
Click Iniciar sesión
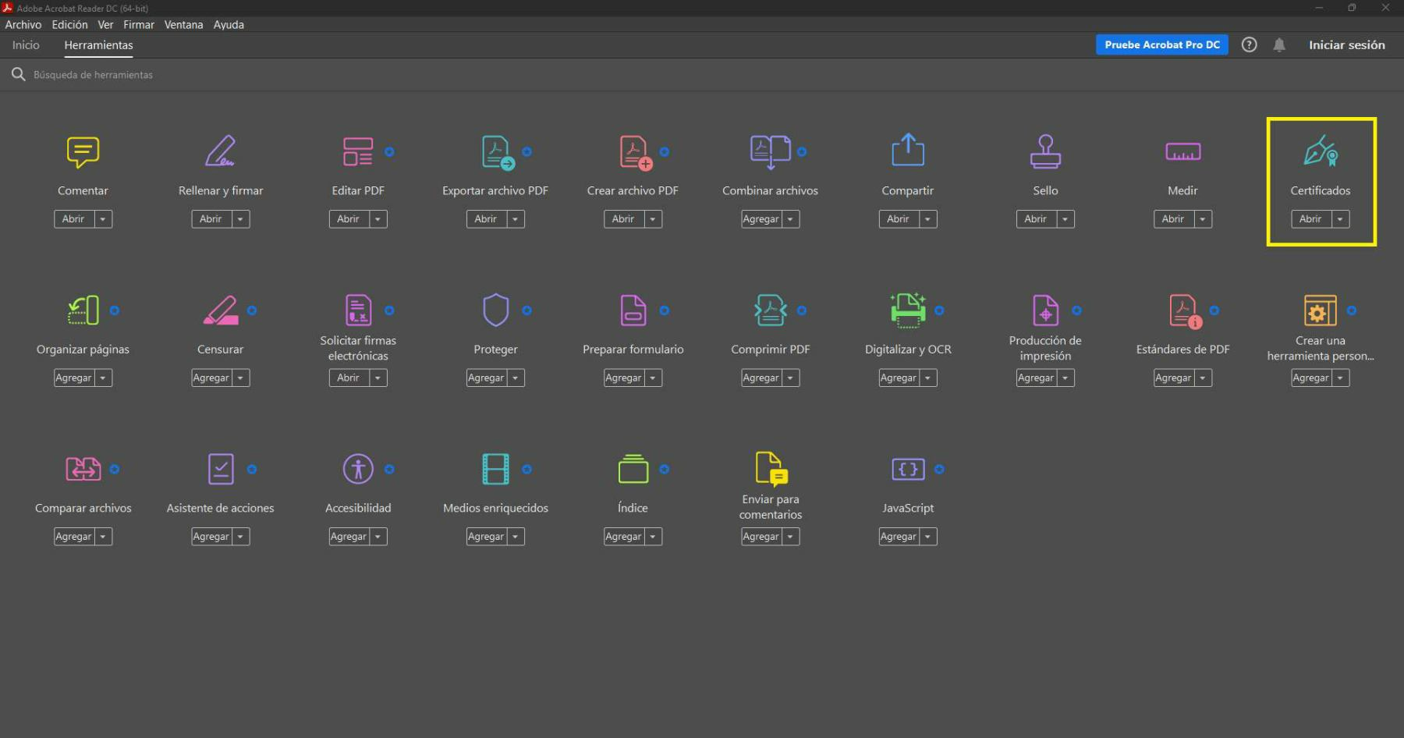pyautogui.click(x=1347, y=45)
